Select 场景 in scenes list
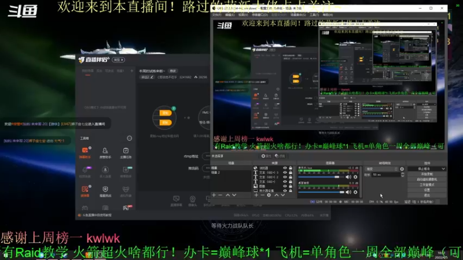463x260 pixels. click(231, 168)
